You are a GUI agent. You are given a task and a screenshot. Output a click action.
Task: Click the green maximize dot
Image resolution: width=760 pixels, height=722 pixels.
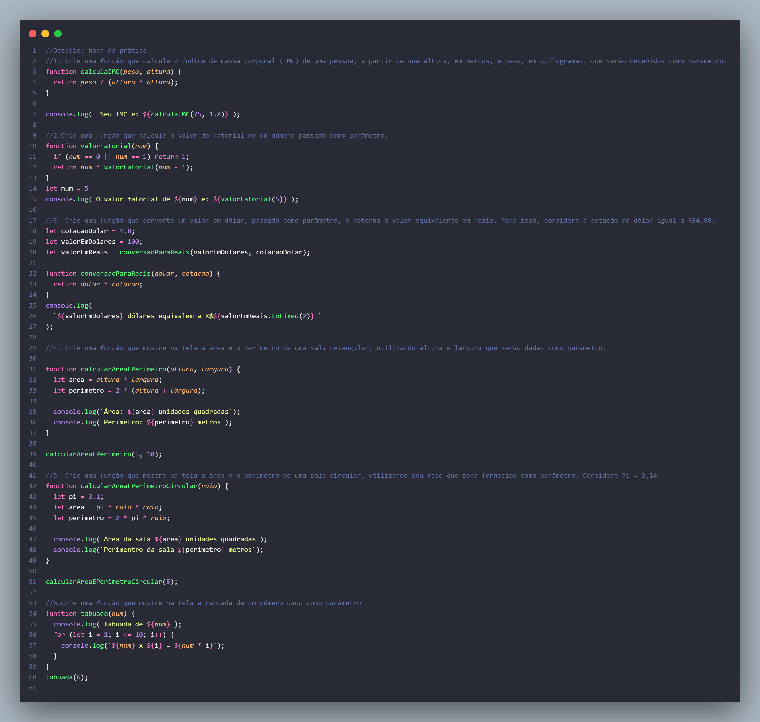[58, 34]
